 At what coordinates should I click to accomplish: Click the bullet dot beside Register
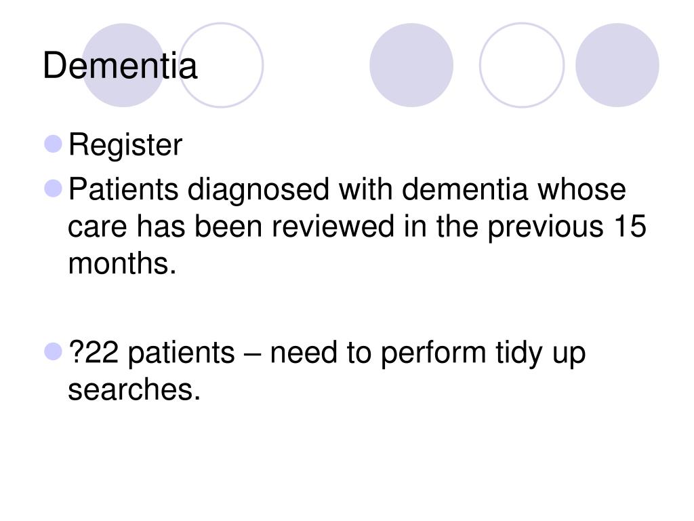point(54,144)
